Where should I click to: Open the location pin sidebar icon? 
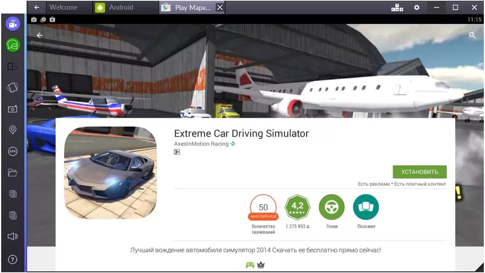(13, 130)
